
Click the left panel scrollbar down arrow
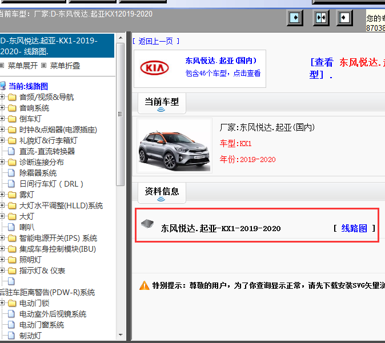(x=121, y=334)
